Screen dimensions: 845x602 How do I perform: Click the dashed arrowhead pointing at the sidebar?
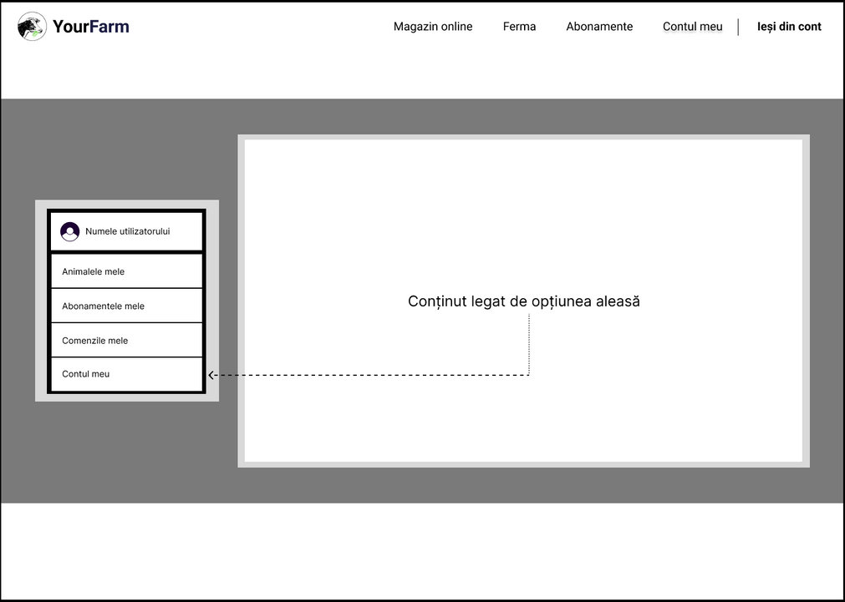click(211, 375)
